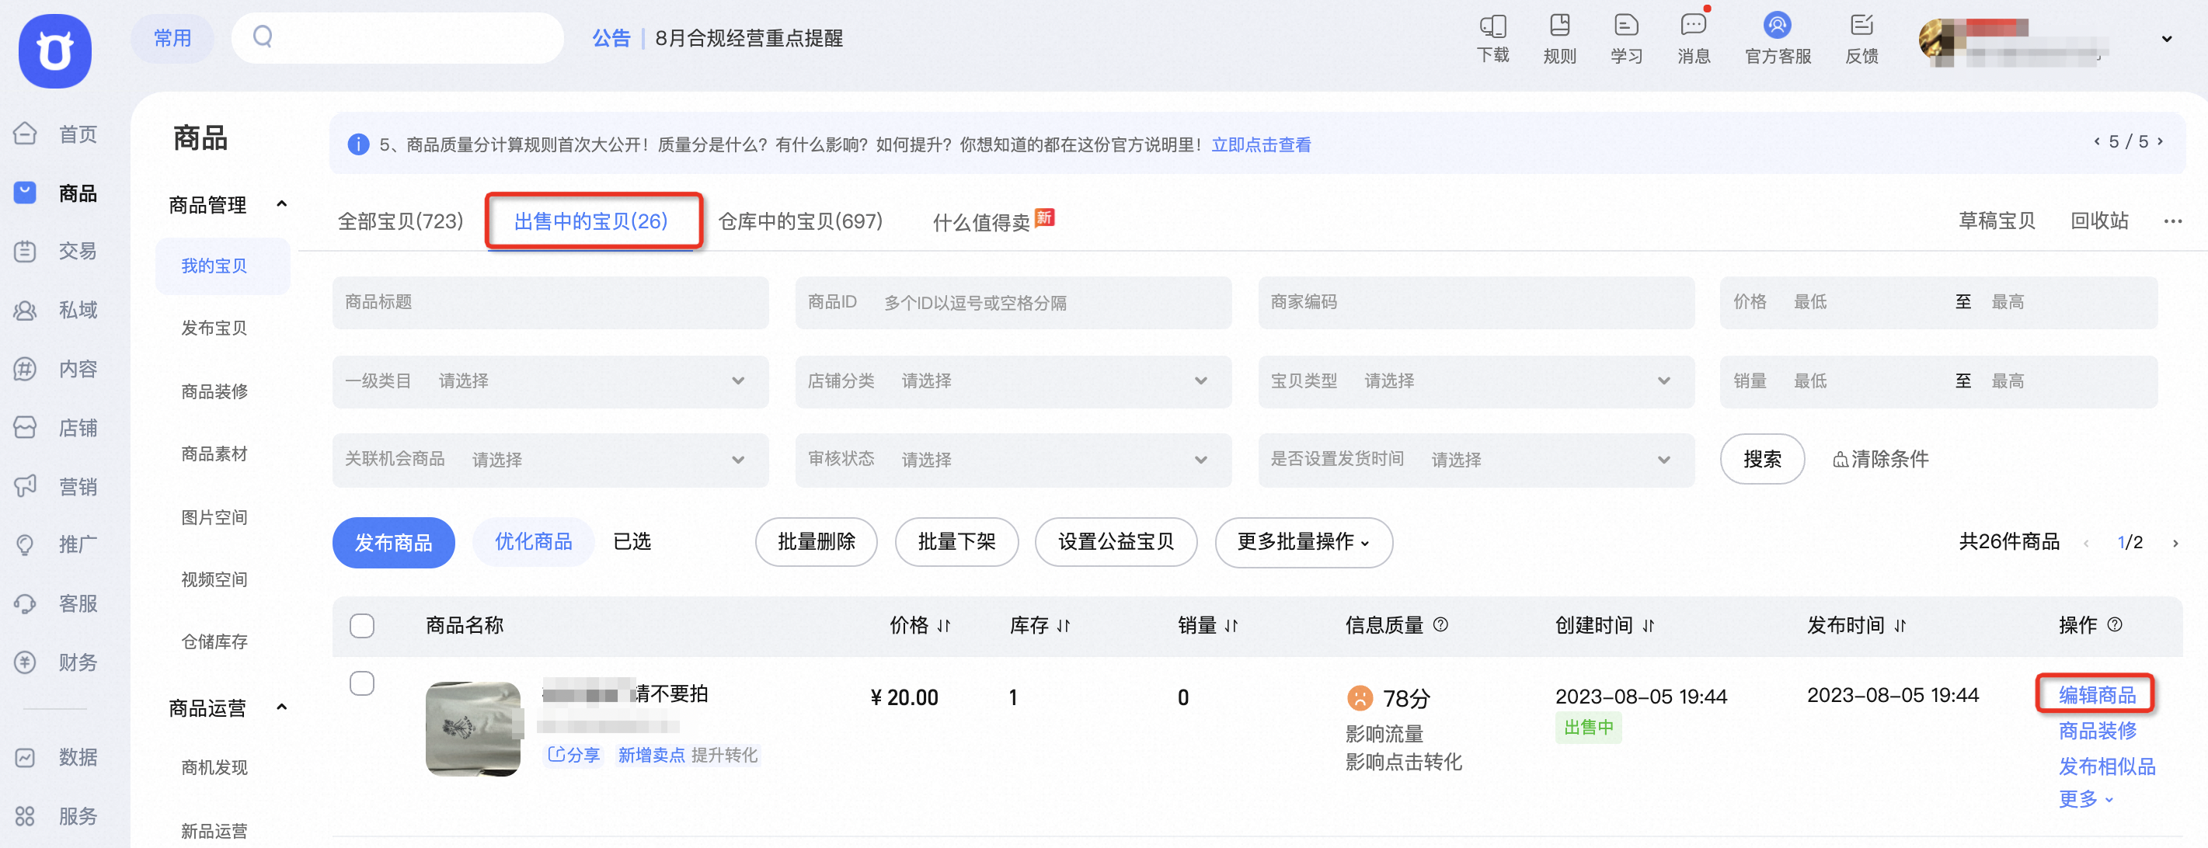Viewport: 2208px width, 848px height.
Task: Switch to 全部宝贝(723) tab
Action: (x=400, y=222)
